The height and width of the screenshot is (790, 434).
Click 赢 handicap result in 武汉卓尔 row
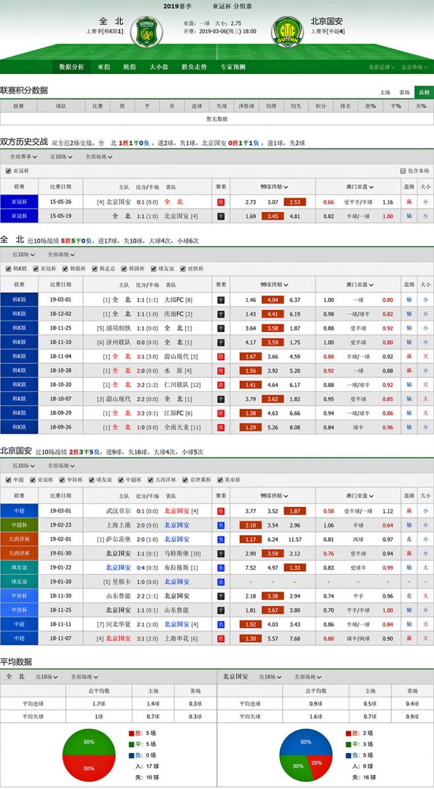point(410,511)
